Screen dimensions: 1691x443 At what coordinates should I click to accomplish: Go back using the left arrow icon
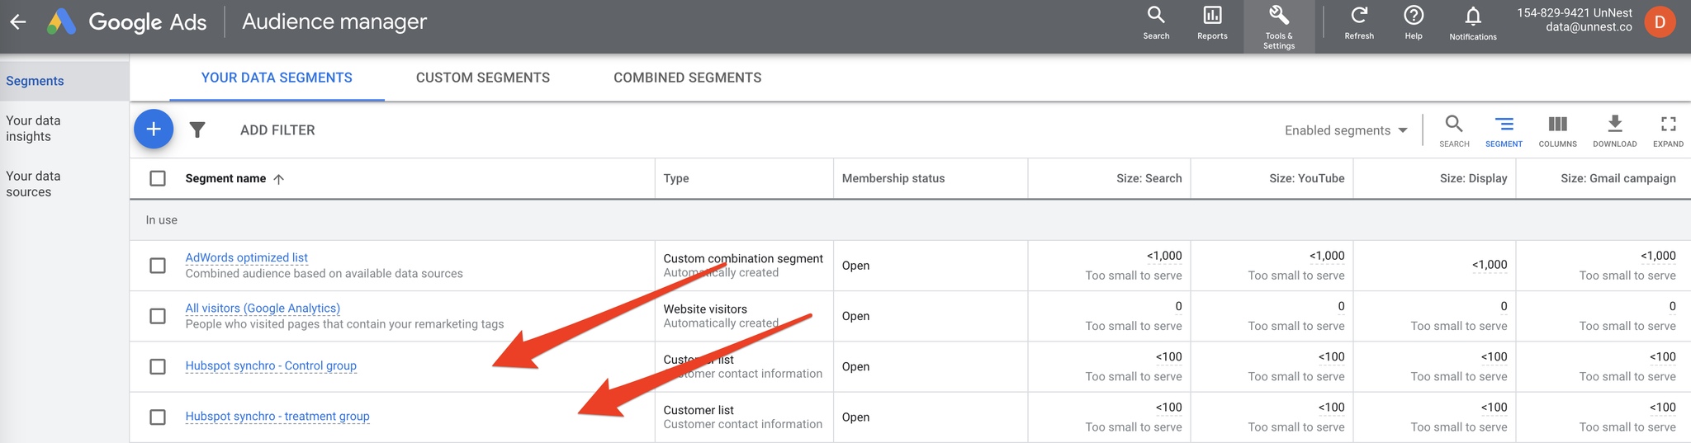click(x=18, y=22)
